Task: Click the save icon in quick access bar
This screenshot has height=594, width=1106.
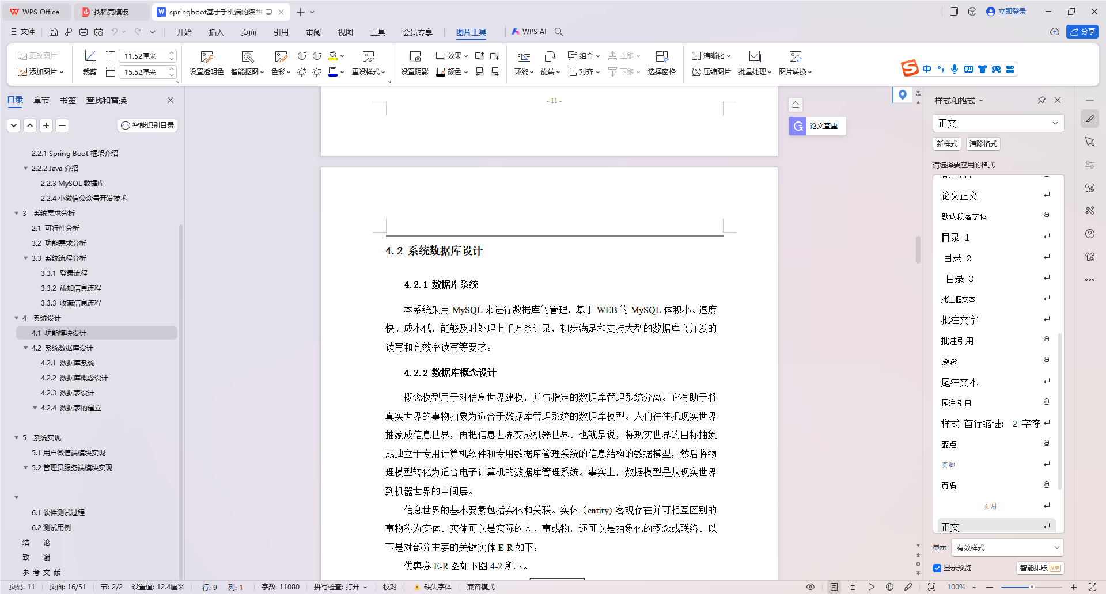Action: coord(54,32)
